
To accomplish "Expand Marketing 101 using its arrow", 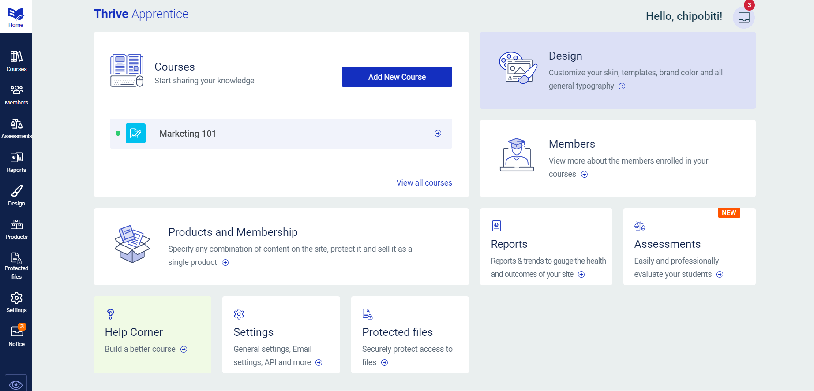I will click(x=438, y=134).
